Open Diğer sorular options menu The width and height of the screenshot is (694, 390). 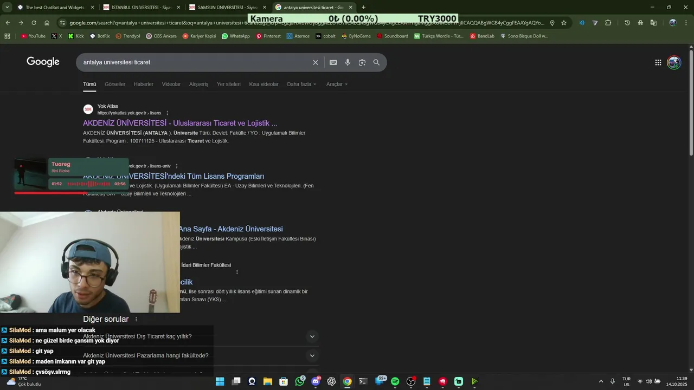point(136,320)
